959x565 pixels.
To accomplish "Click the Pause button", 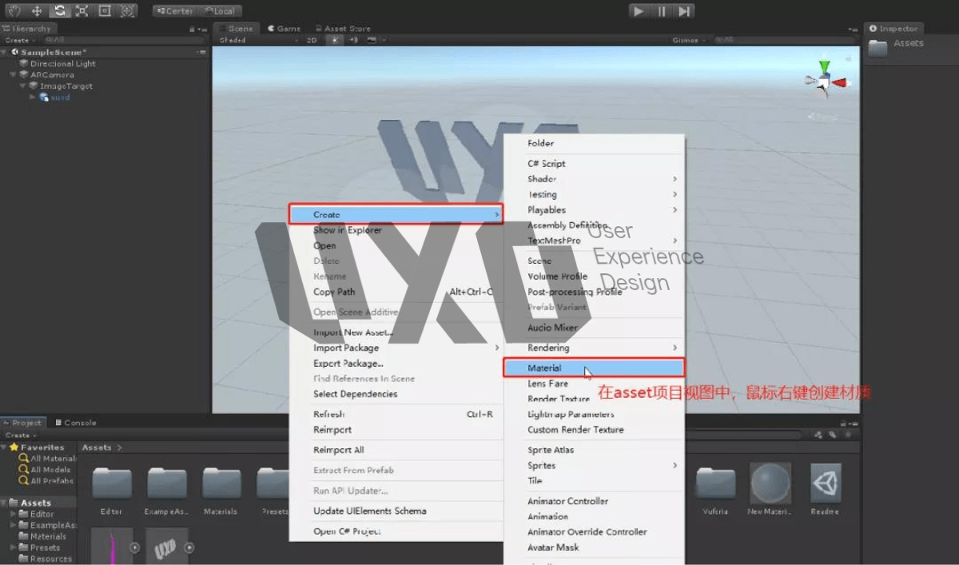I will point(662,11).
